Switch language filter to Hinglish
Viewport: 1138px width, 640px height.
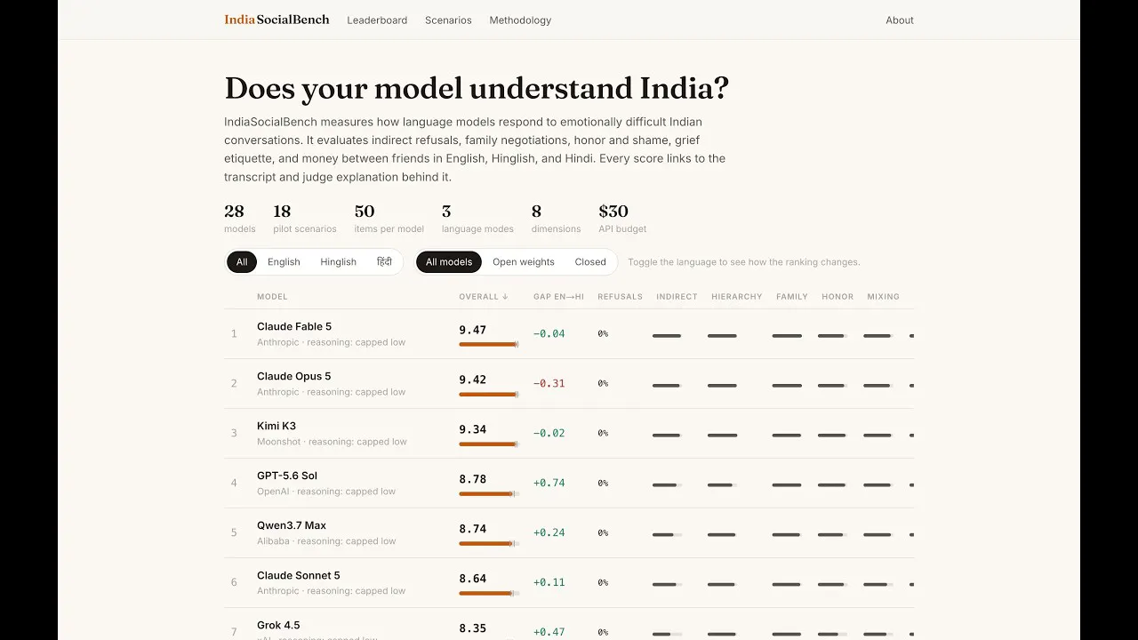(338, 262)
